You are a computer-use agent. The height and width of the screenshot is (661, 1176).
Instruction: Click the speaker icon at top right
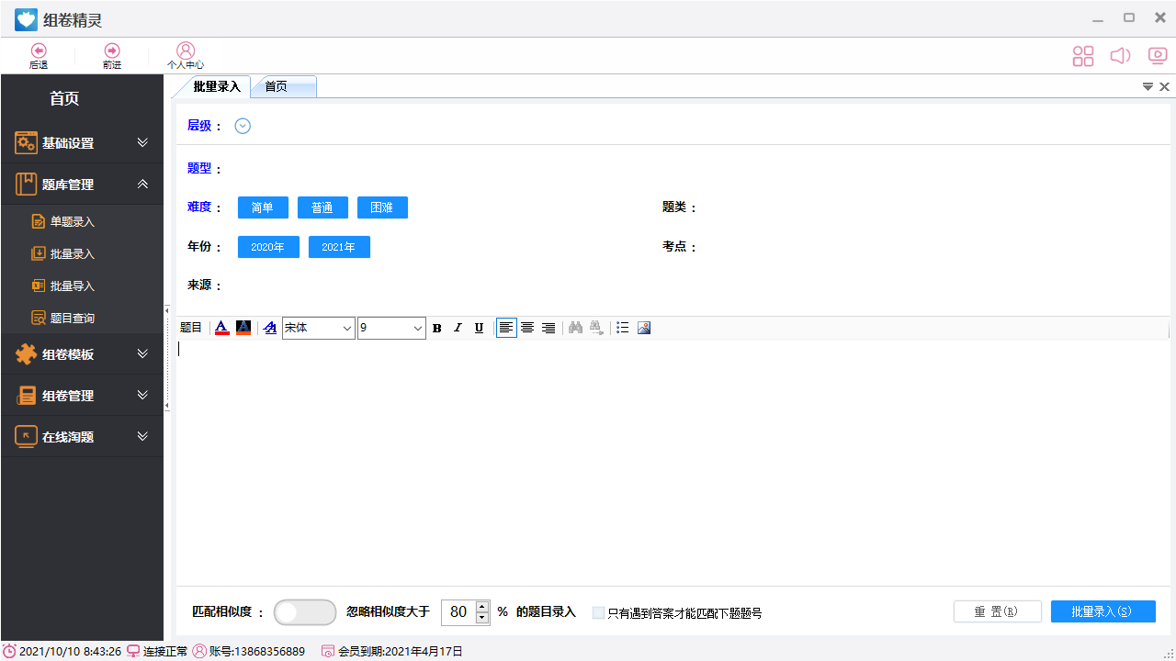(x=1120, y=55)
